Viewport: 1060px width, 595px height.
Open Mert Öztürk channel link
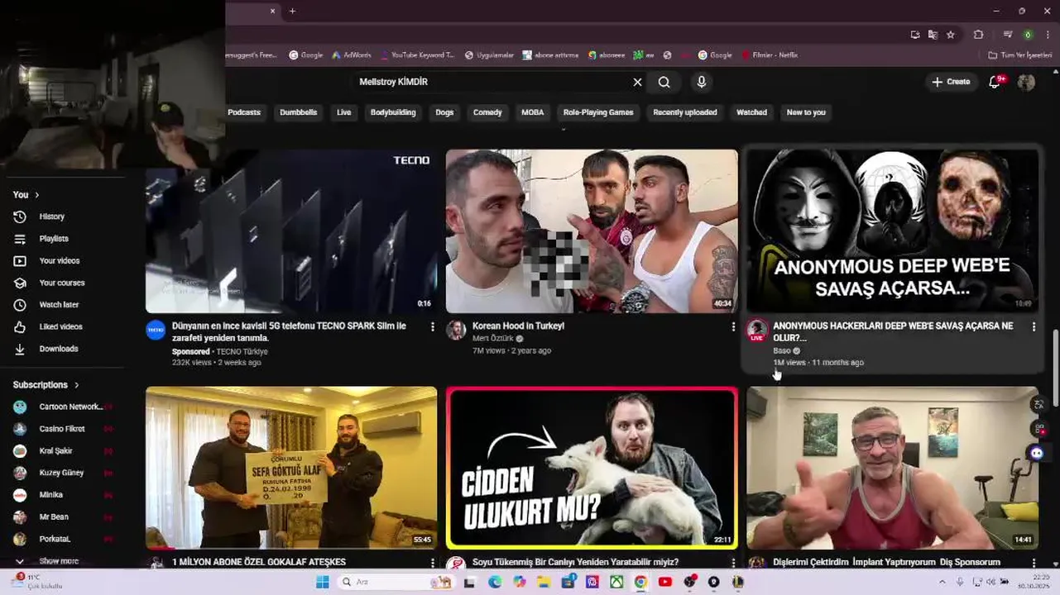click(x=494, y=339)
